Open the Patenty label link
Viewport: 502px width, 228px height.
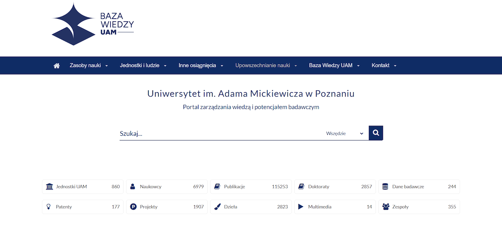click(x=64, y=207)
